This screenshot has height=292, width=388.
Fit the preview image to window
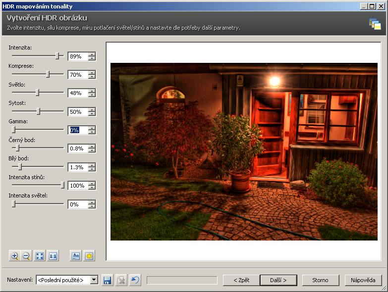40,256
